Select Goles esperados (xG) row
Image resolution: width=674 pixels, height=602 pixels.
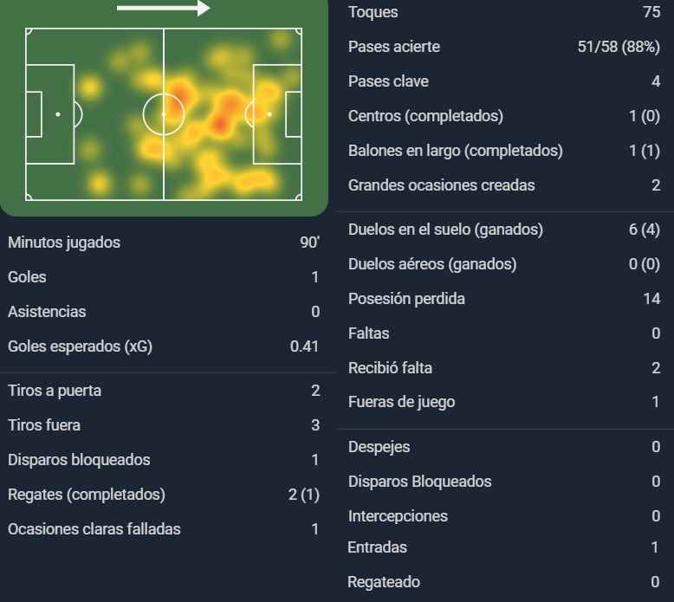point(164,346)
